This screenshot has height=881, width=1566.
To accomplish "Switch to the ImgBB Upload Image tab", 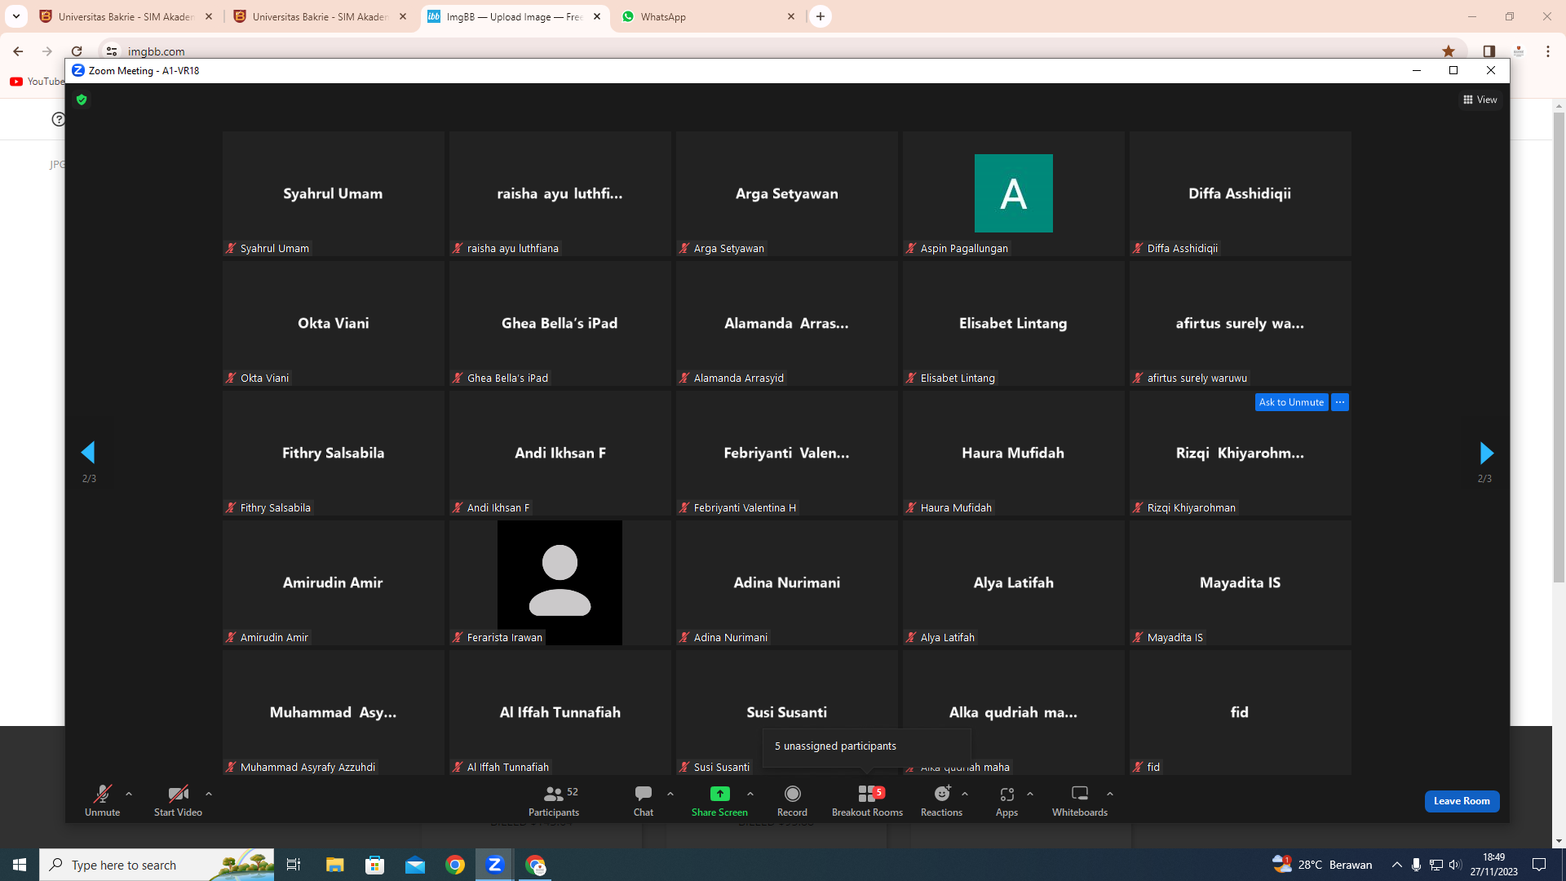I will (x=515, y=16).
